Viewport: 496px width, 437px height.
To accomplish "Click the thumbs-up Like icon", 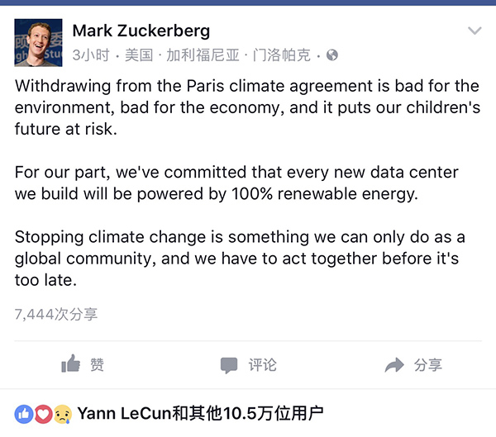I will coord(71,364).
